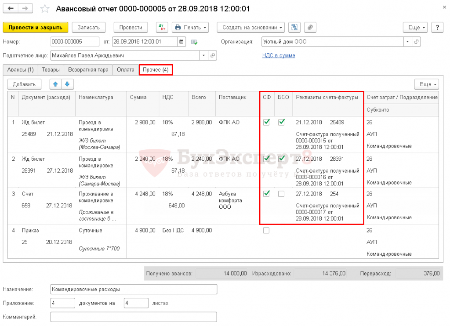Attach files using paperclip icon
The height and width of the screenshot is (326, 450).
[310, 27]
